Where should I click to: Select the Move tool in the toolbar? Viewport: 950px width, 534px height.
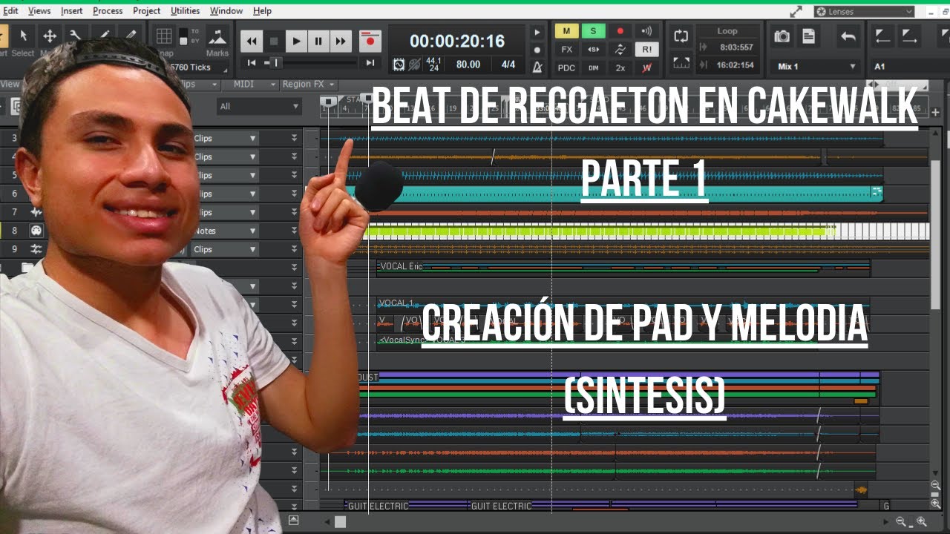tap(50, 36)
